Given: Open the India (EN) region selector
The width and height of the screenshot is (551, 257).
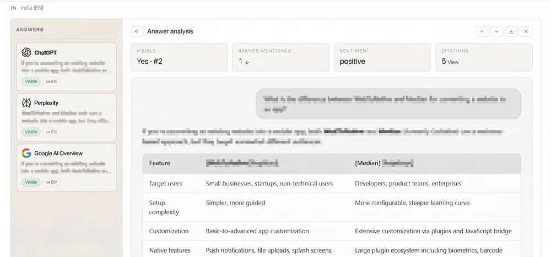Looking at the screenshot, I should pos(28,8).
